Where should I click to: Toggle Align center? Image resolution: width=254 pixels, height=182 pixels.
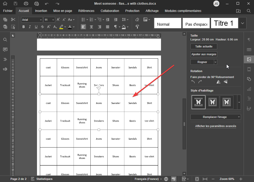[x=91, y=27]
